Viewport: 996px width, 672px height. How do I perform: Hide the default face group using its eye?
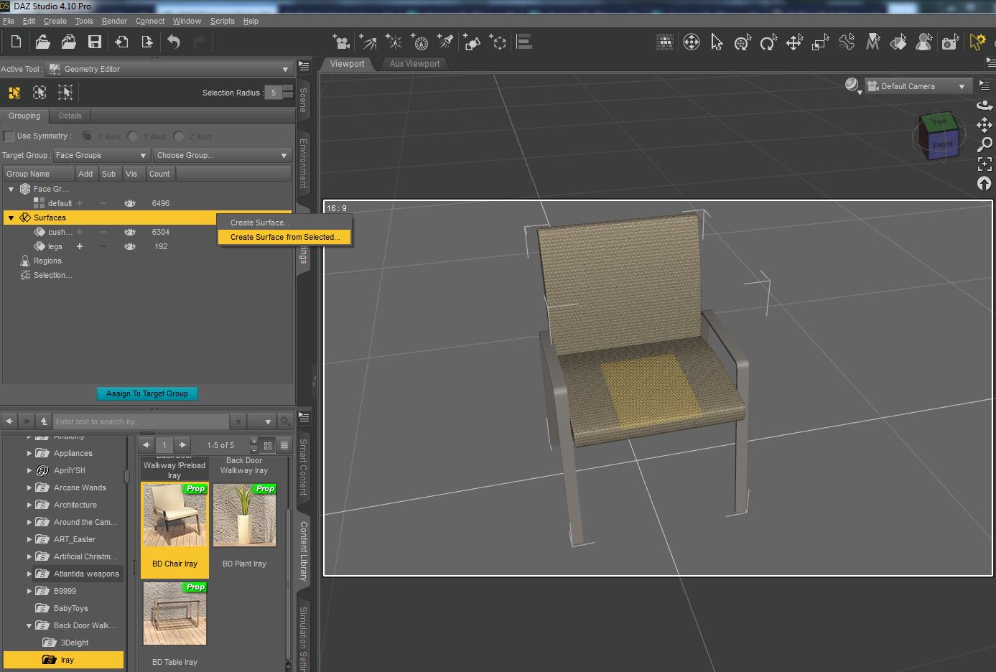pyautogui.click(x=130, y=203)
